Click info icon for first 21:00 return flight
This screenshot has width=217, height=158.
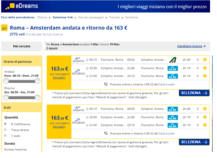point(205,76)
